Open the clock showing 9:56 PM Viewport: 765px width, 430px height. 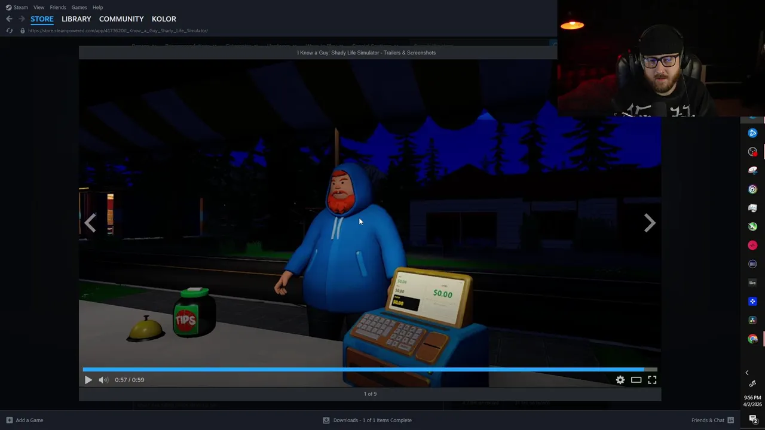(x=752, y=401)
